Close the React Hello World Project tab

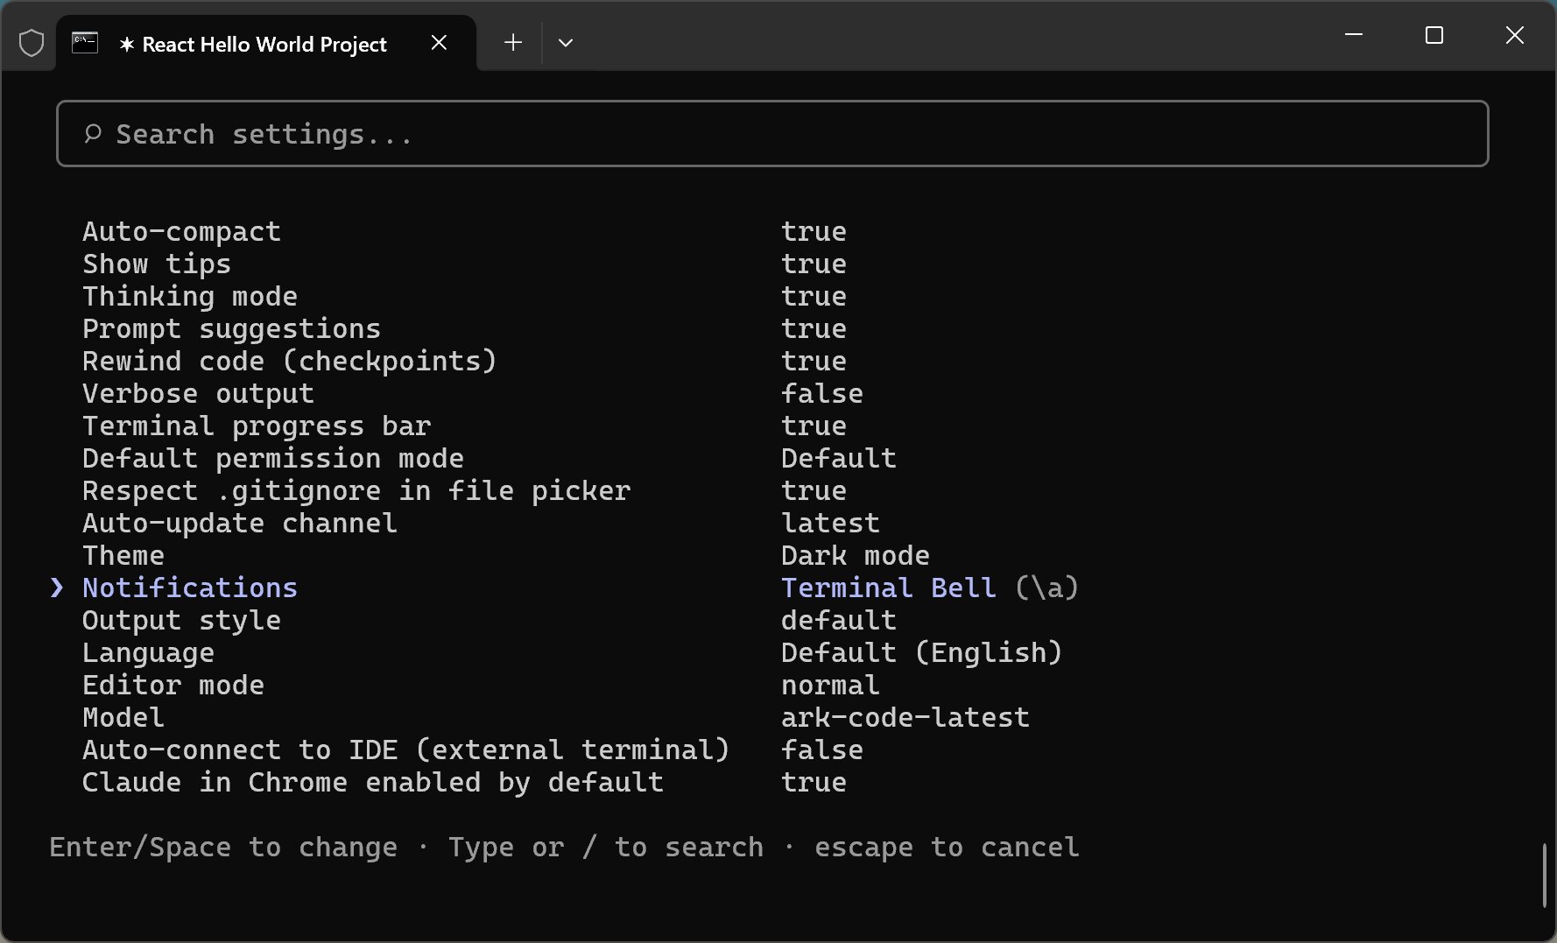(x=440, y=43)
